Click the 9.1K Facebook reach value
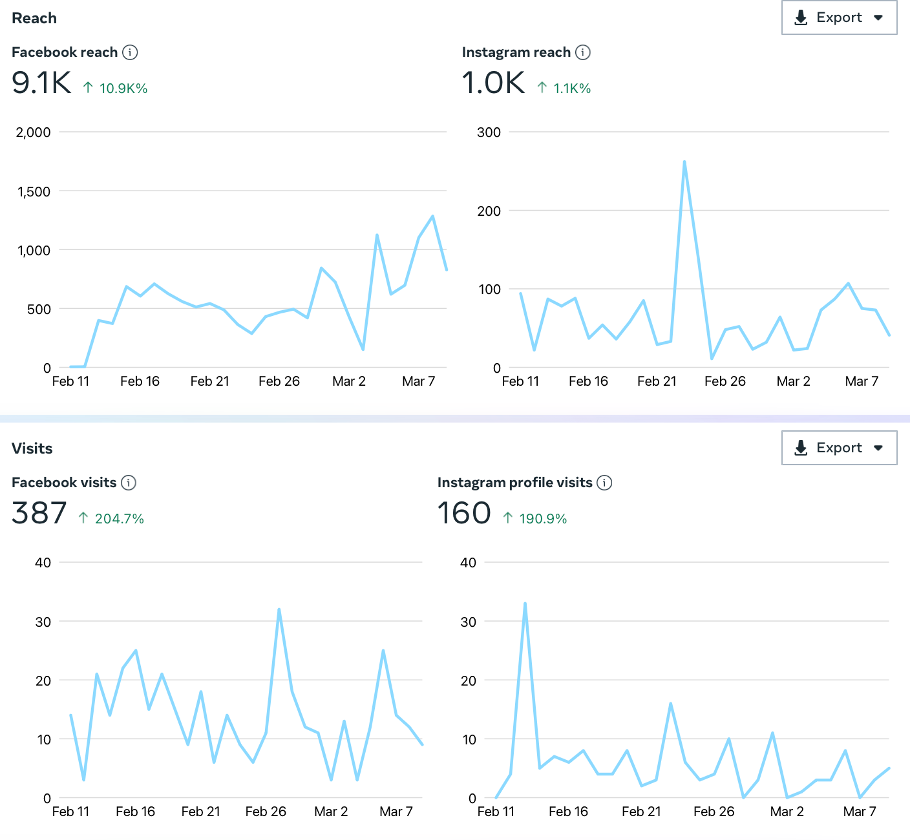 [x=42, y=83]
